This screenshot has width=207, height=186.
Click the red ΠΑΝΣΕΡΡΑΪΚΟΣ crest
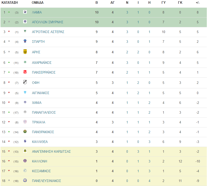pos(25,72)
